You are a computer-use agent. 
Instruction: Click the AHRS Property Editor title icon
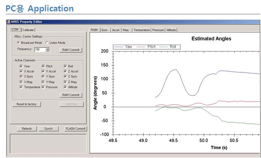tap(9, 22)
